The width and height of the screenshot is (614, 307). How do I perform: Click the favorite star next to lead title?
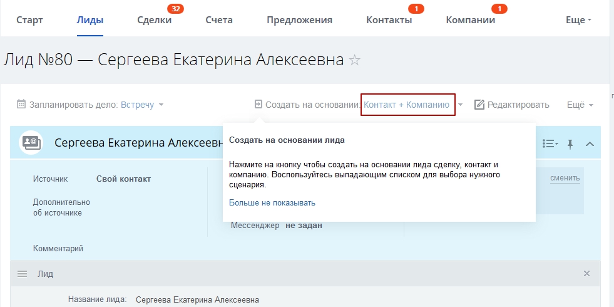click(355, 60)
